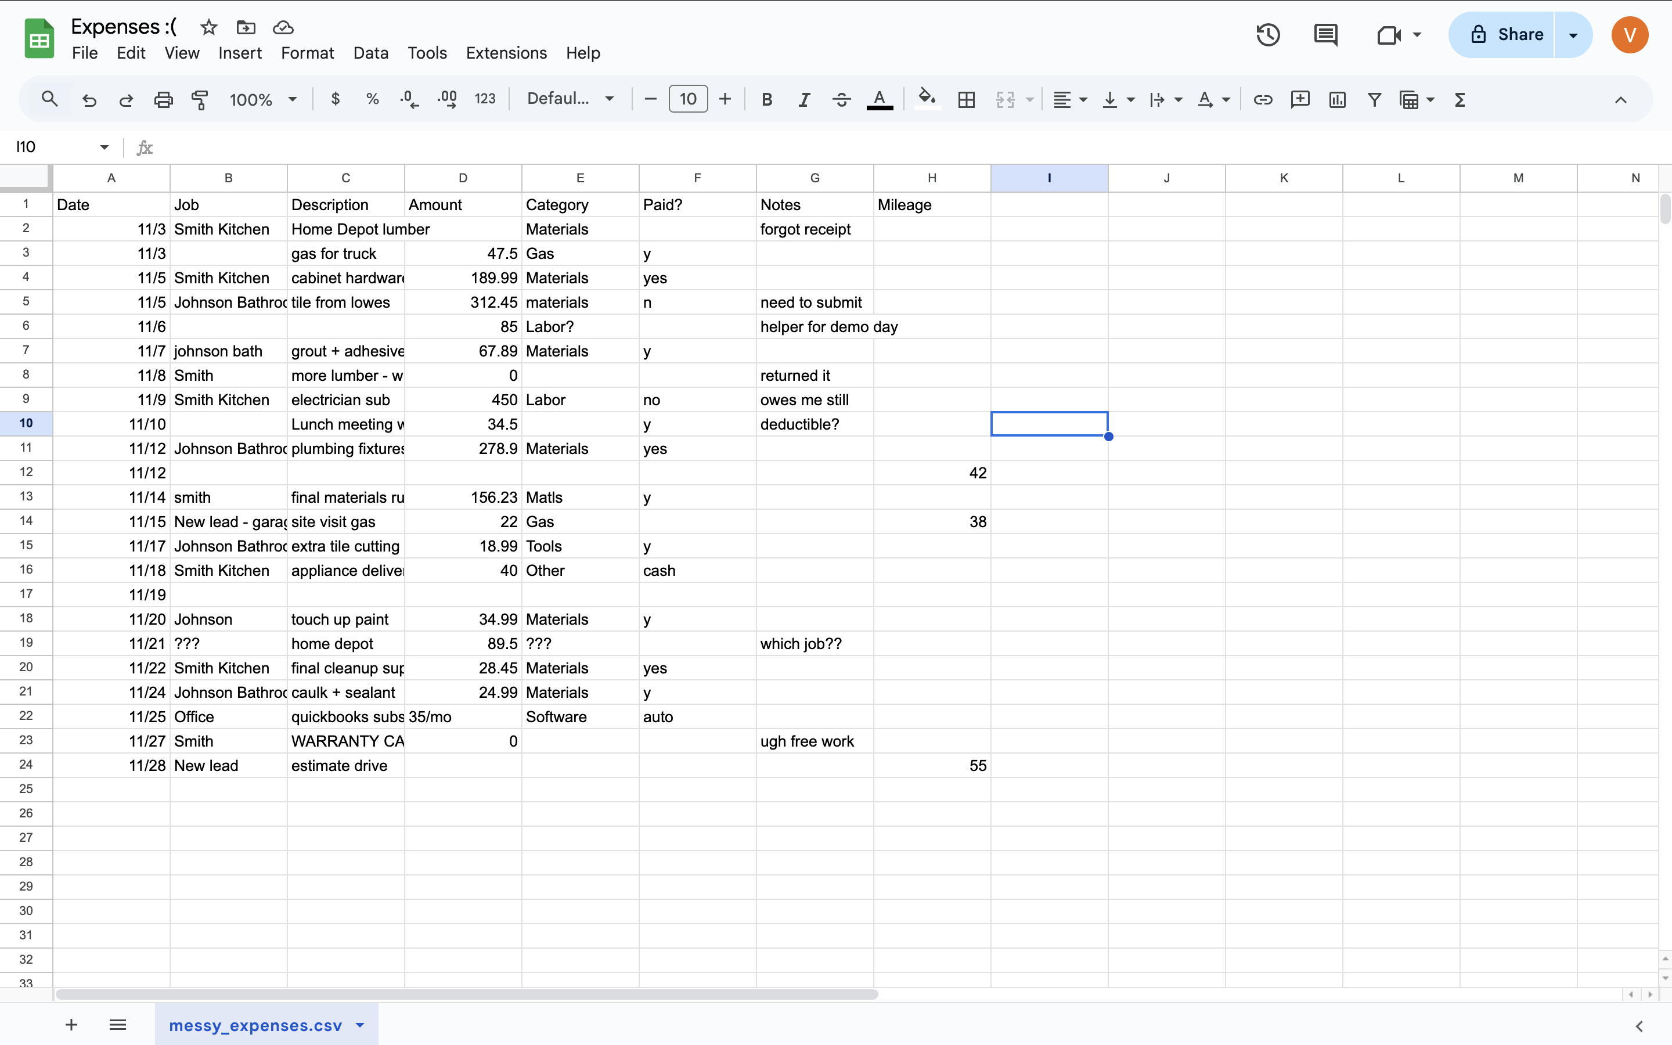Click the insert link icon

(1262, 99)
